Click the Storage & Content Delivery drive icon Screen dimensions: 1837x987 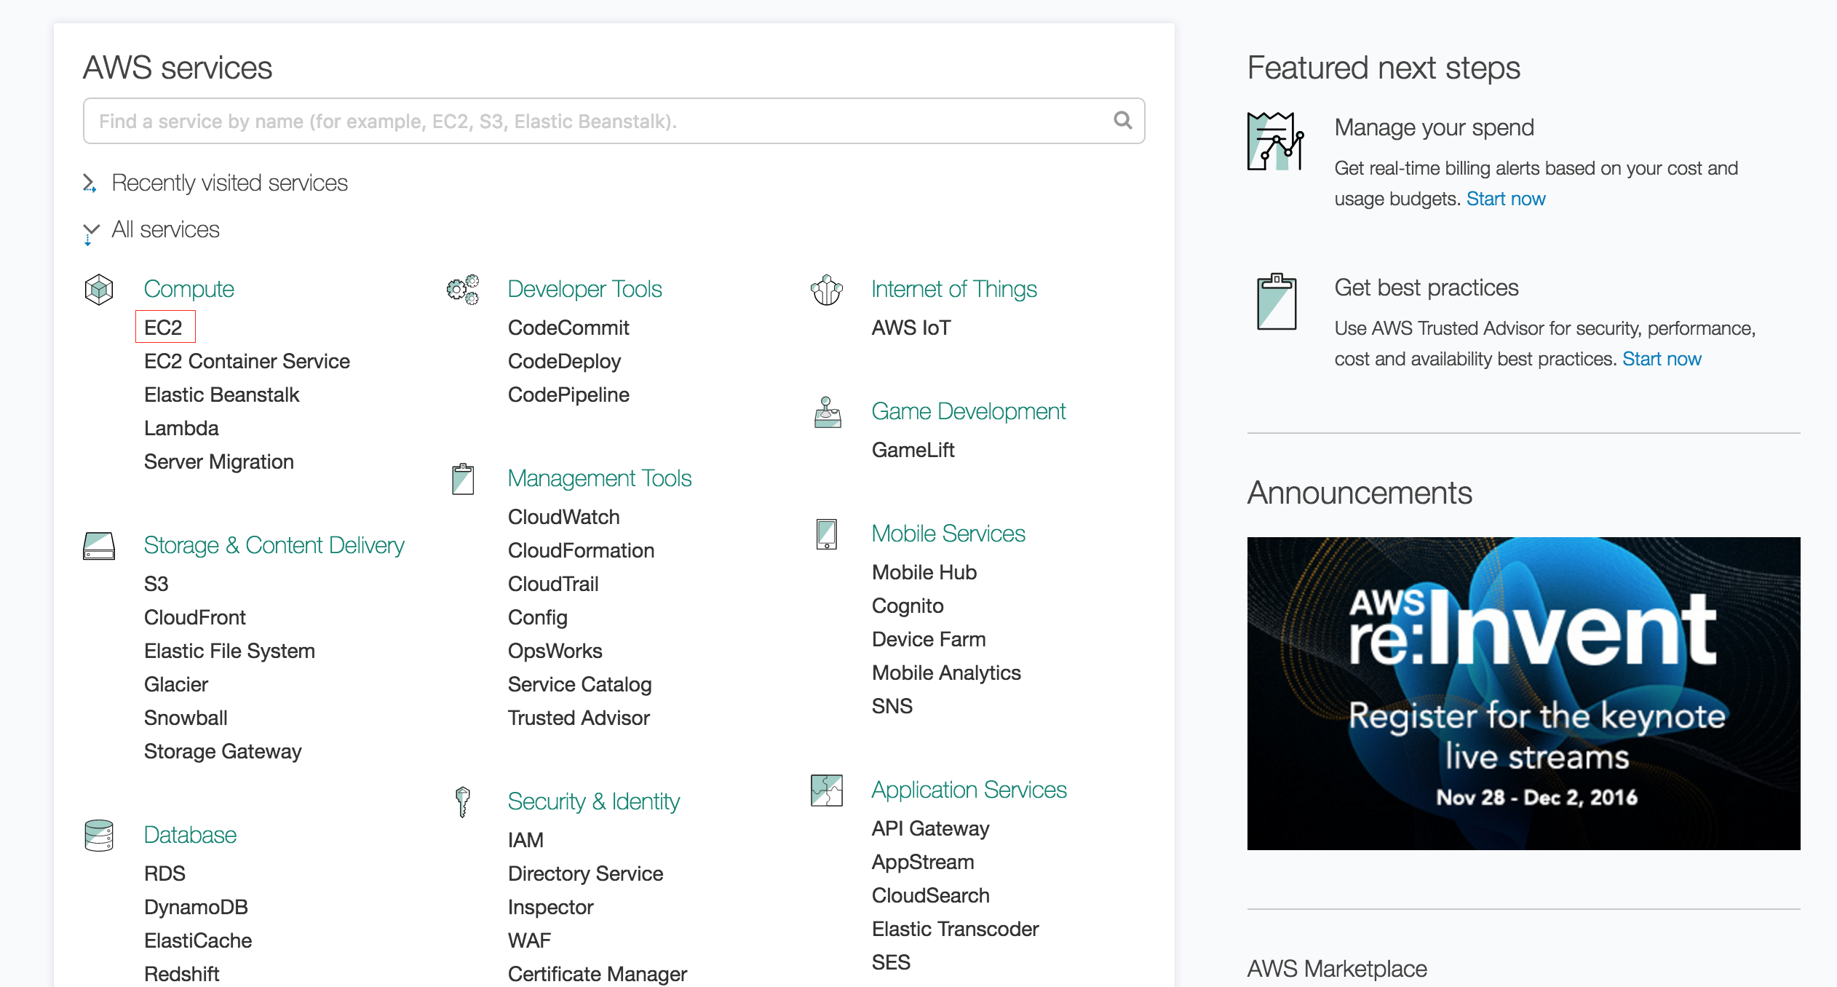(99, 546)
